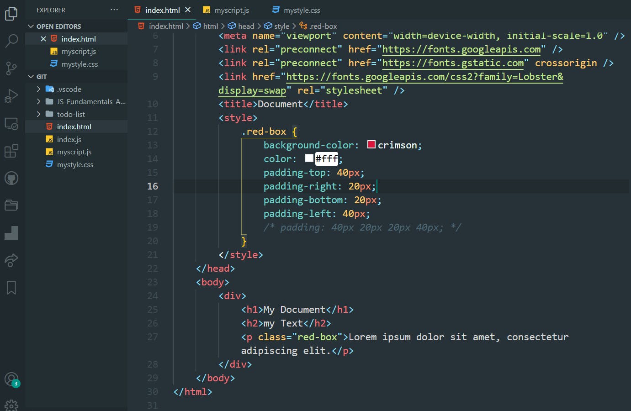Open the GitHub view icon
Image resolution: width=631 pixels, height=411 pixels.
point(11,178)
